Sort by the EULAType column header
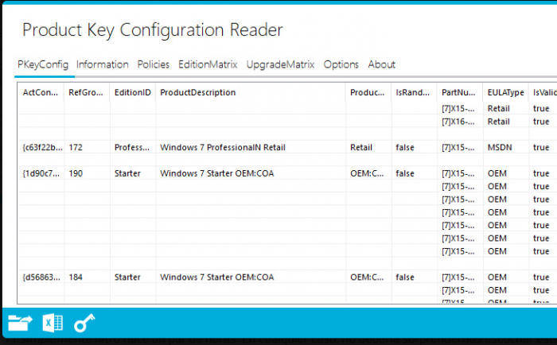 505,93
